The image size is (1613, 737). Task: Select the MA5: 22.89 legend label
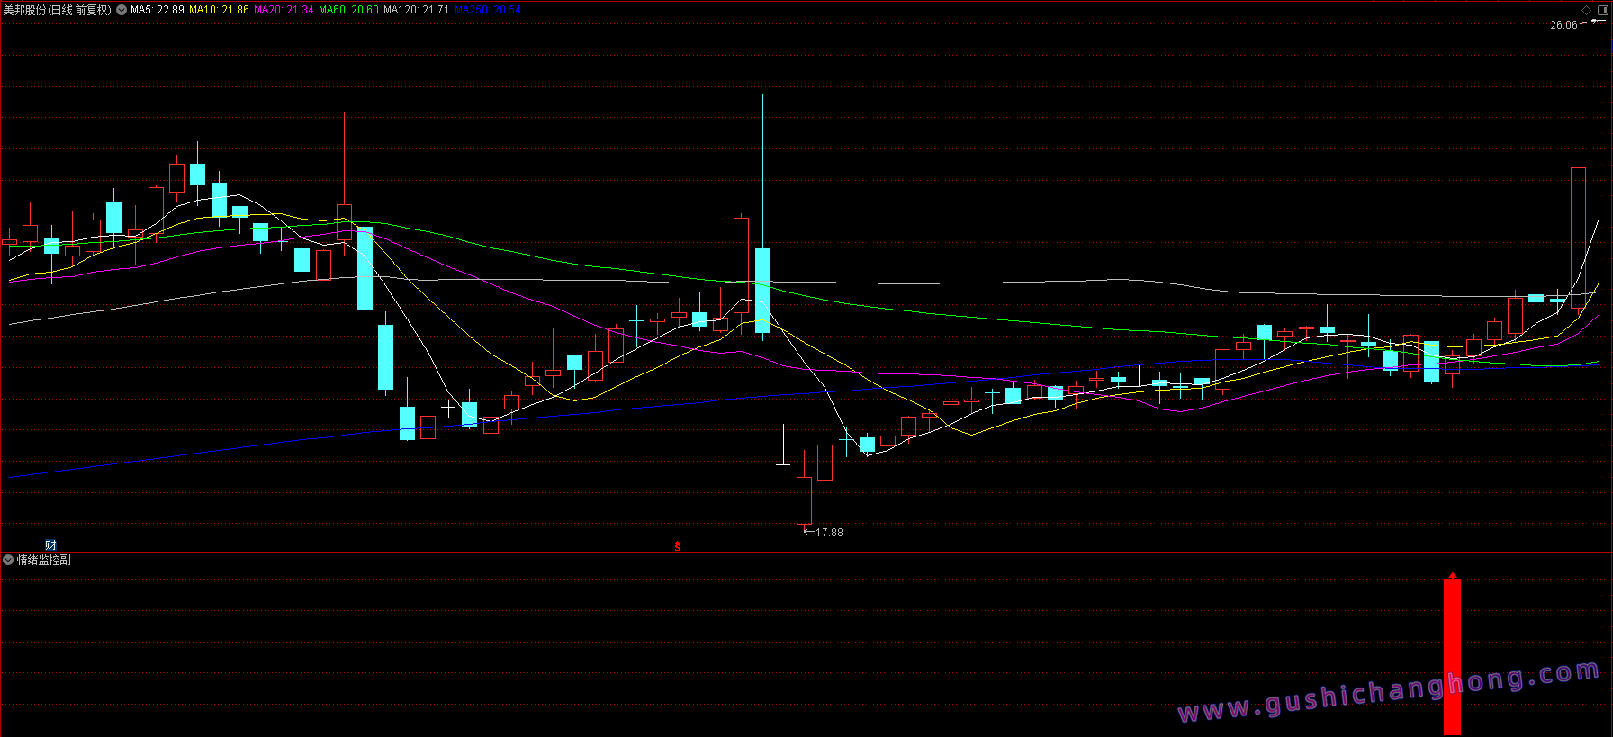[158, 10]
